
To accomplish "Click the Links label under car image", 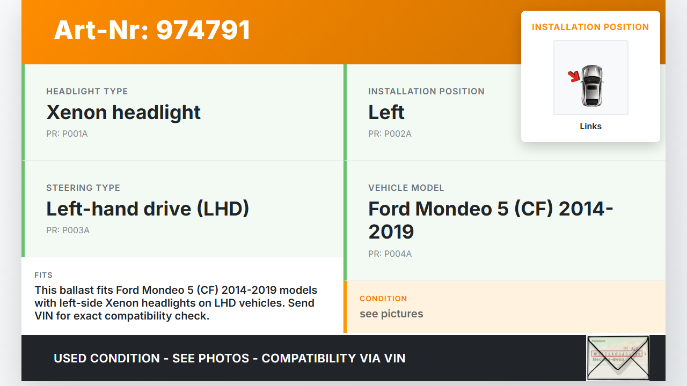I will pyautogui.click(x=590, y=127).
